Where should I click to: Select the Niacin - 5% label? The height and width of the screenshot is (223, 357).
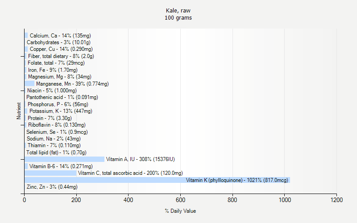click(x=52, y=91)
